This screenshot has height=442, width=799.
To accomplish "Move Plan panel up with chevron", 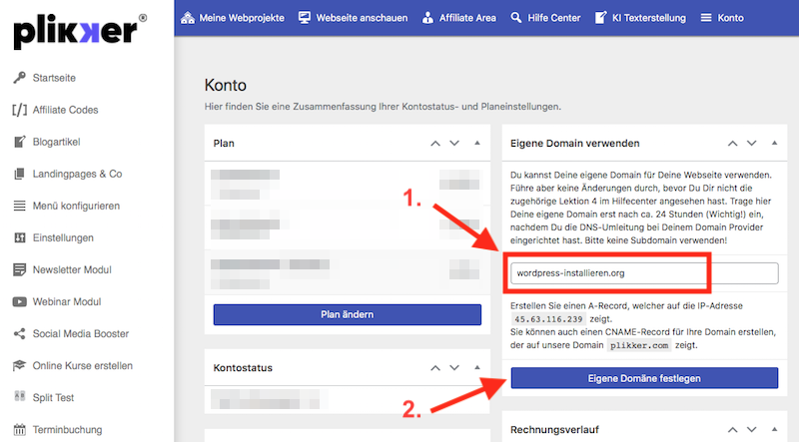I will click(x=435, y=144).
